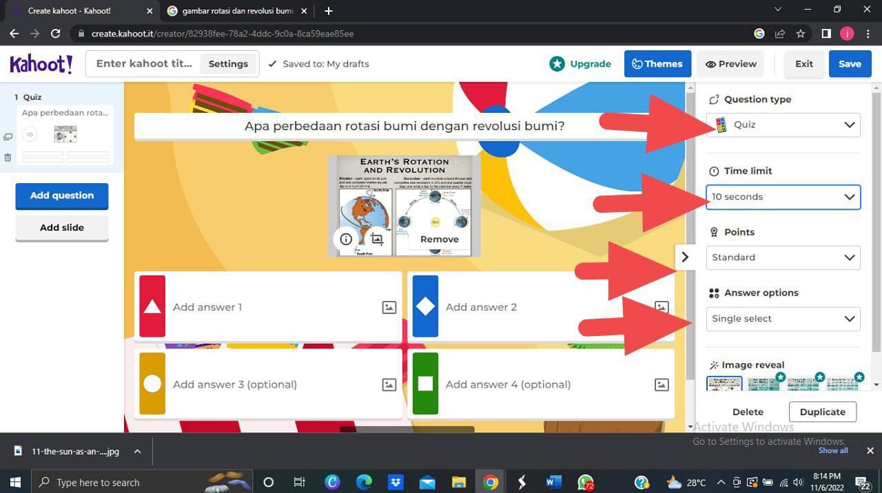Click the Upgrade link

[x=580, y=64]
